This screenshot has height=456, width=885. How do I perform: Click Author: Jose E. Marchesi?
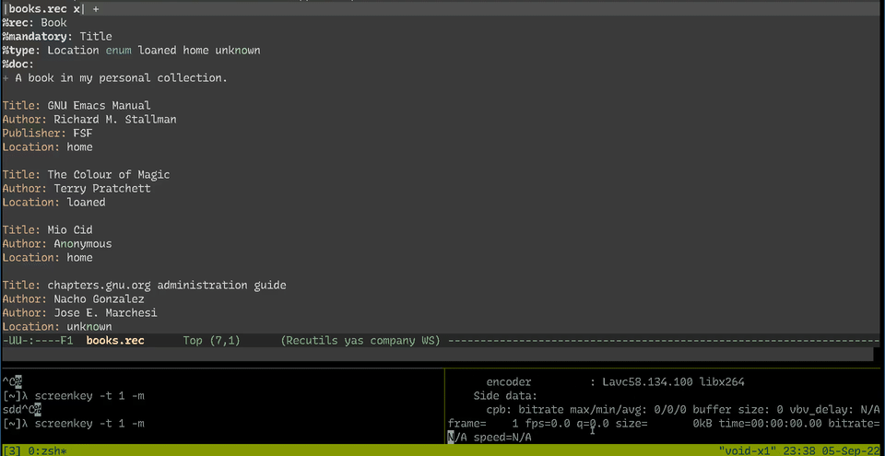click(x=79, y=312)
